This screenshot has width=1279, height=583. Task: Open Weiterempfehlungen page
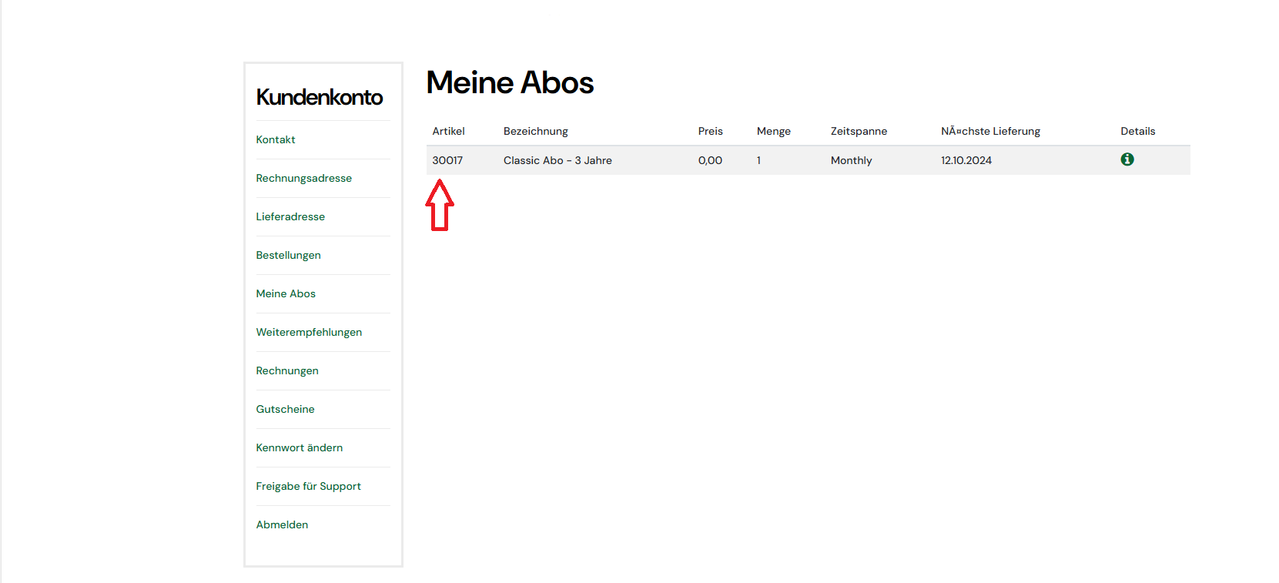pos(309,332)
